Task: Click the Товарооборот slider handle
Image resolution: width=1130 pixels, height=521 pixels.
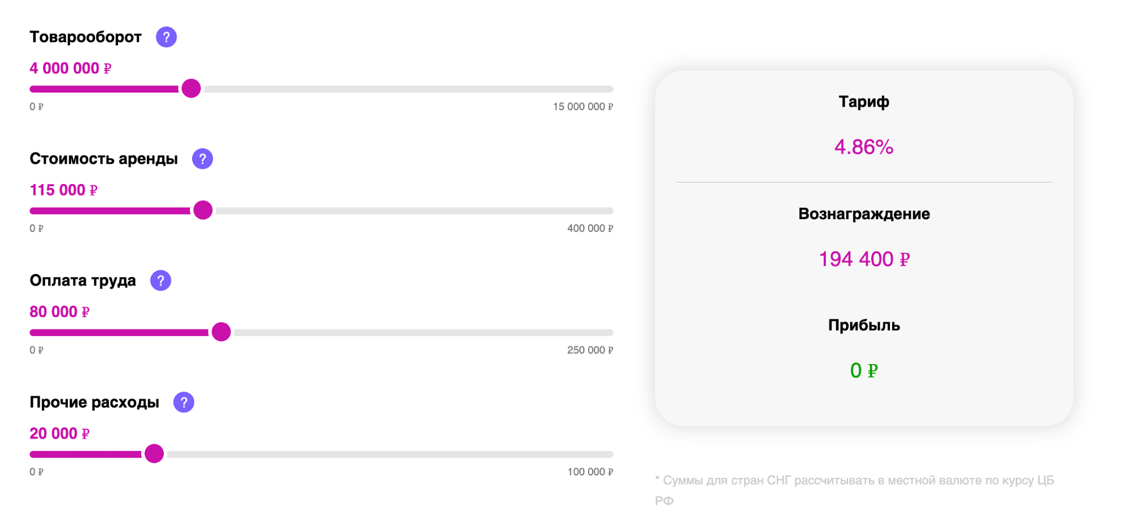Action: pyautogui.click(x=191, y=89)
